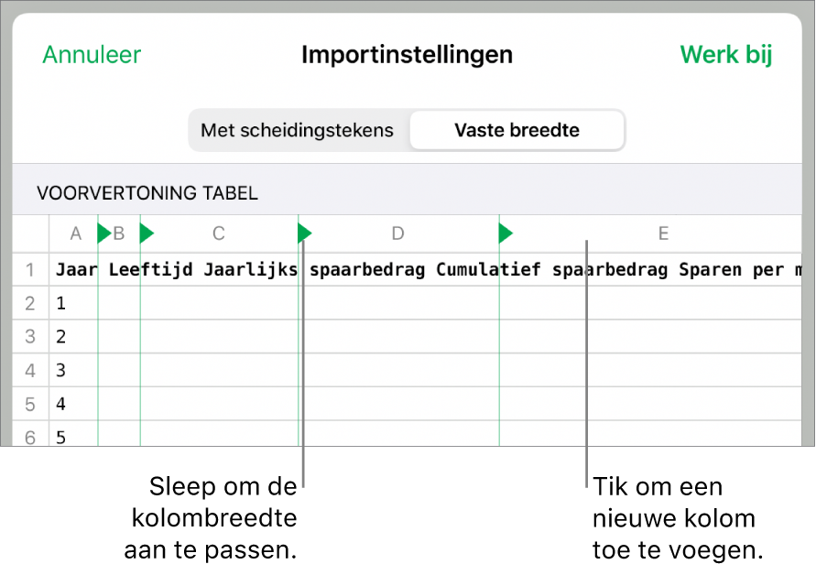816x575 pixels.
Task: Select row header 5
Action: [x=30, y=404]
